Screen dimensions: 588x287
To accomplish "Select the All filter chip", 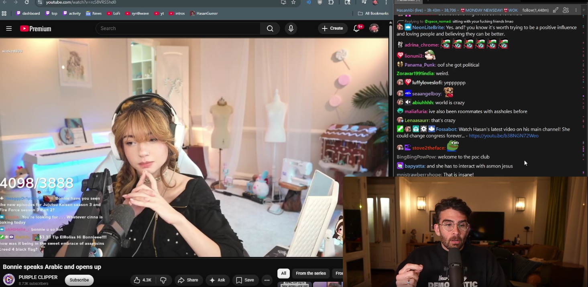I will click(x=283, y=273).
